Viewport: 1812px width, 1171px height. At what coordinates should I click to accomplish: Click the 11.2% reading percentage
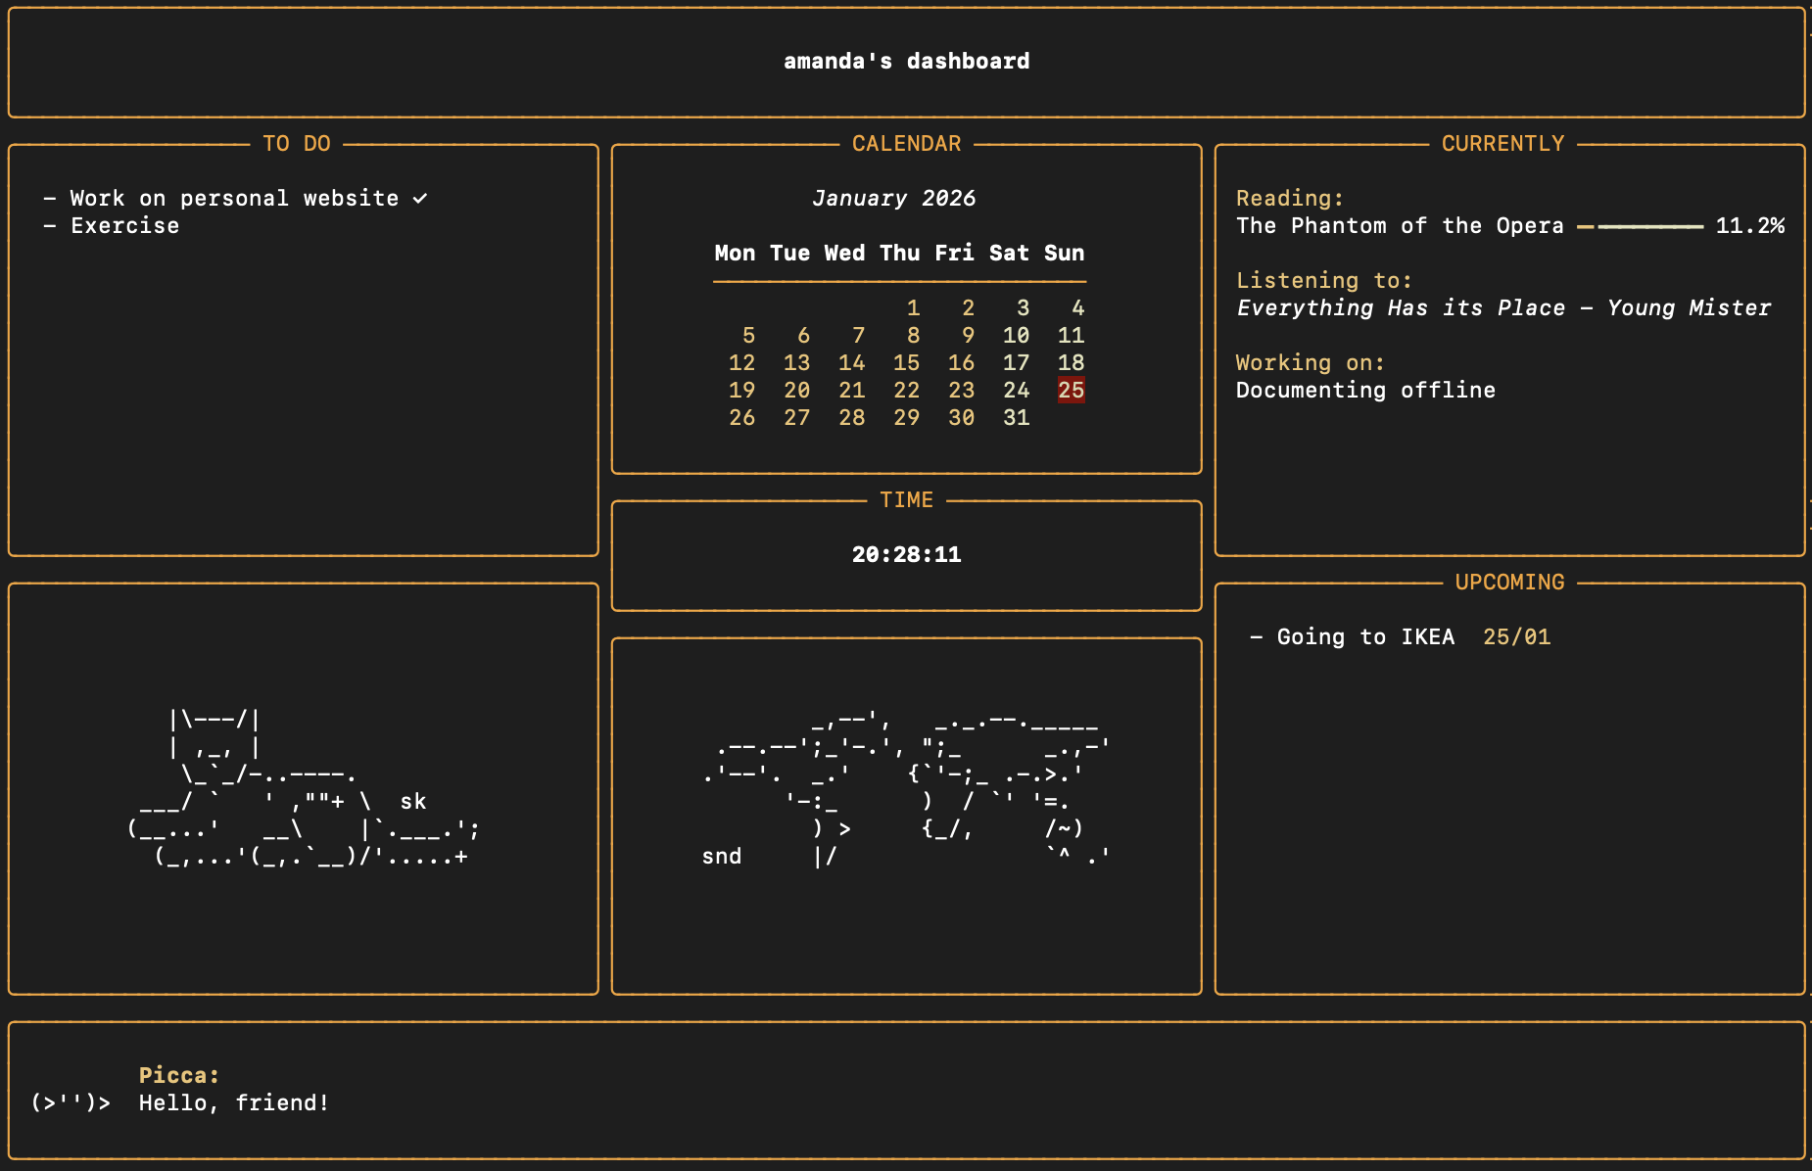(1749, 226)
